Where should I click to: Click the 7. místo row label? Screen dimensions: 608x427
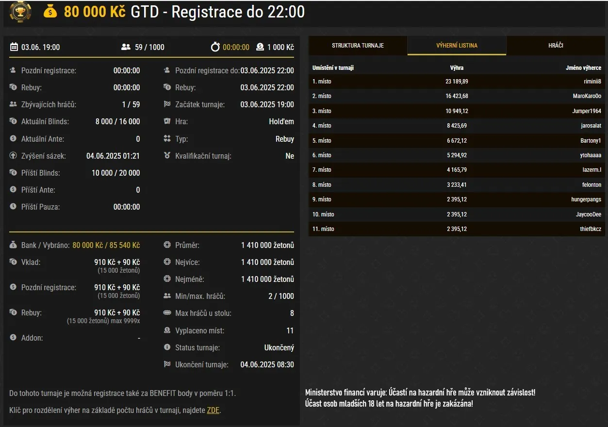tap(322, 170)
